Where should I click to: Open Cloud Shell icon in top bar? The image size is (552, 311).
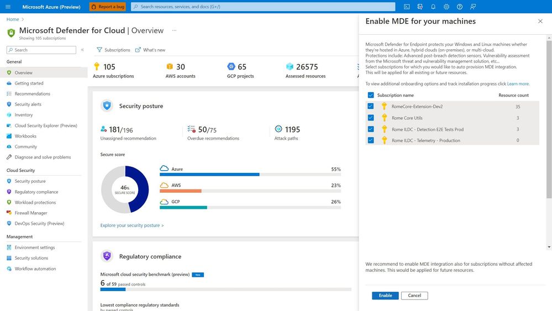click(407, 7)
